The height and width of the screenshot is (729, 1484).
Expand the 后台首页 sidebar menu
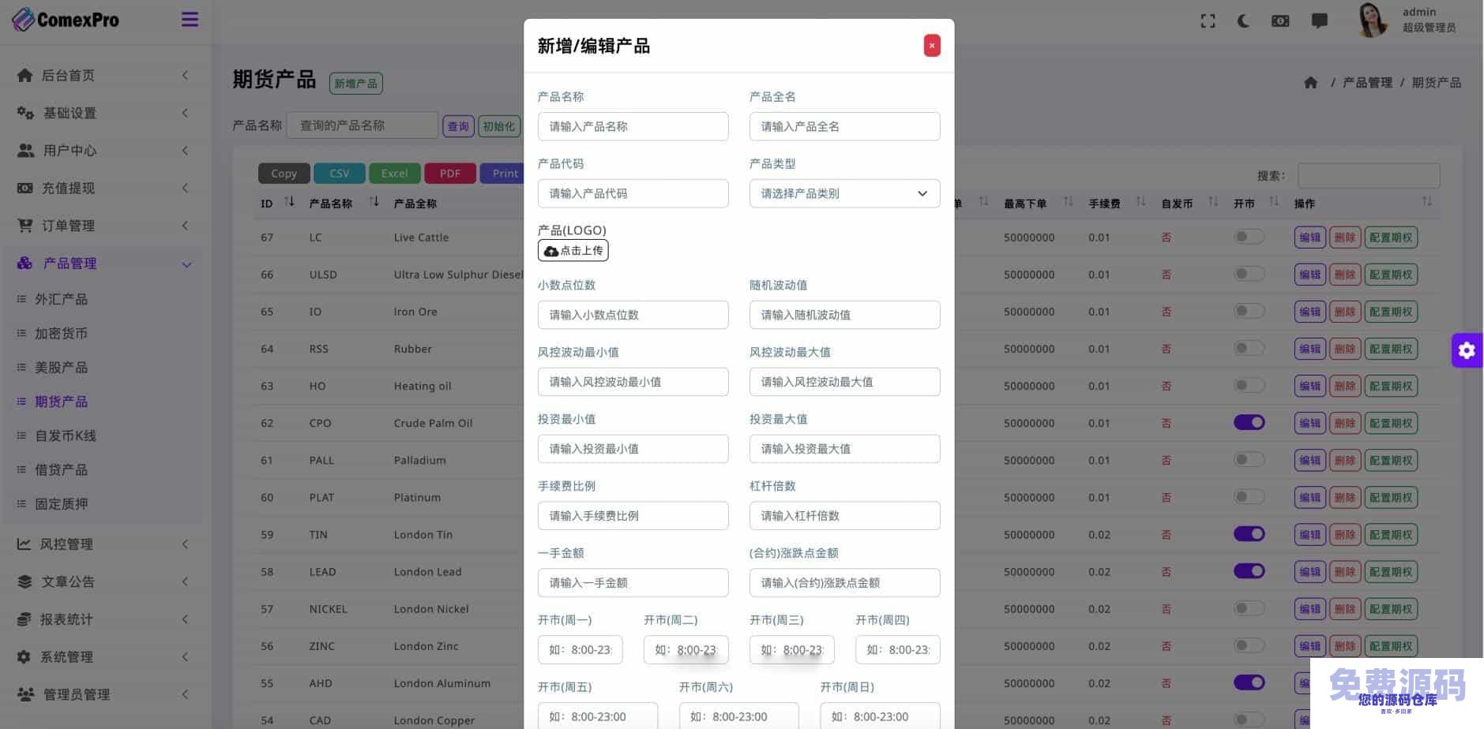pyautogui.click(x=103, y=75)
